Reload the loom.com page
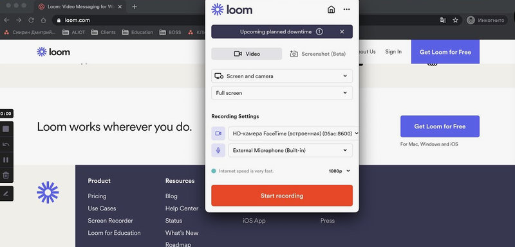This screenshot has width=515, height=247. pyautogui.click(x=31, y=21)
